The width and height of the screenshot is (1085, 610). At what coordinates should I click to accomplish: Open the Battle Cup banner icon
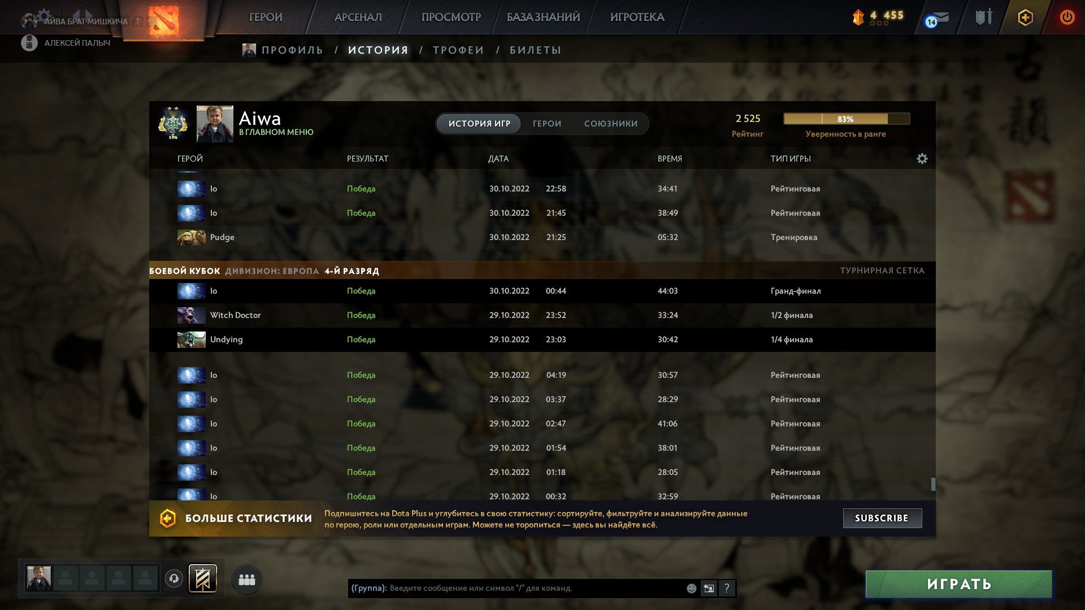202,578
